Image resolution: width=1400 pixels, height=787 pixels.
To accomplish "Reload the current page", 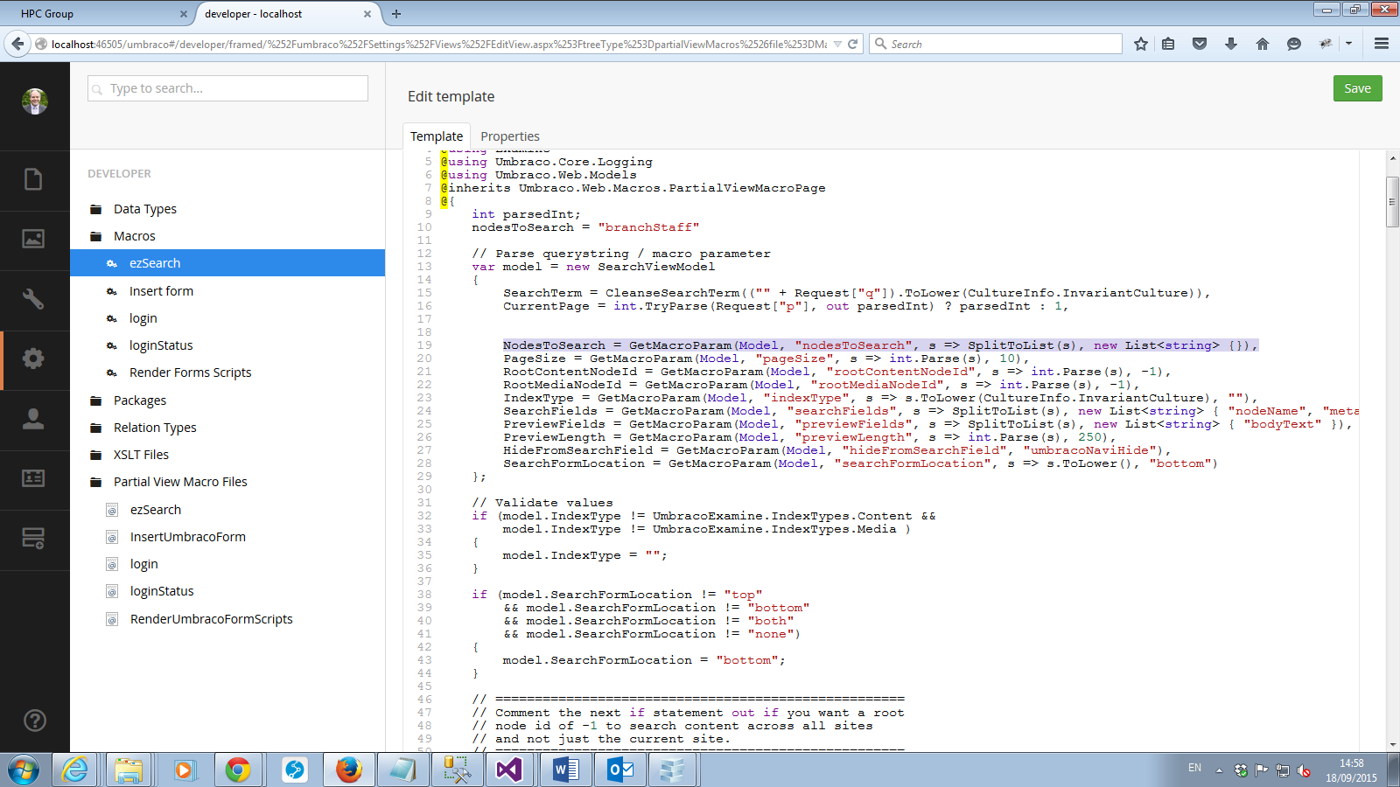I will click(852, 44).
